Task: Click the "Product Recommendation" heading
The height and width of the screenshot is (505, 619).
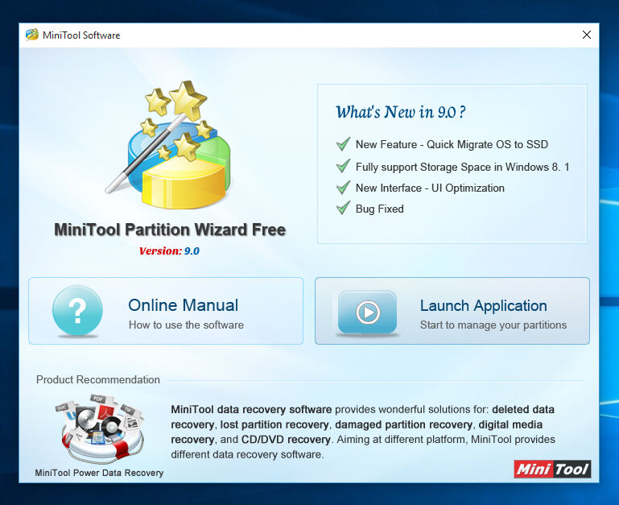Action: pyautogui.click(x=98, y=379)
